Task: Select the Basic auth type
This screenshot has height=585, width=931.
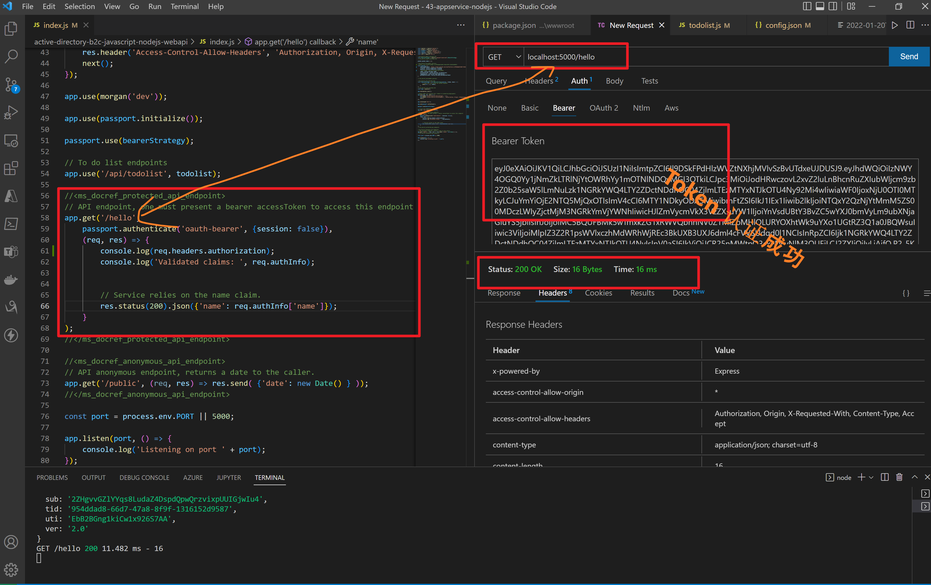Action: pyautogui.click(x=529, y=108)
